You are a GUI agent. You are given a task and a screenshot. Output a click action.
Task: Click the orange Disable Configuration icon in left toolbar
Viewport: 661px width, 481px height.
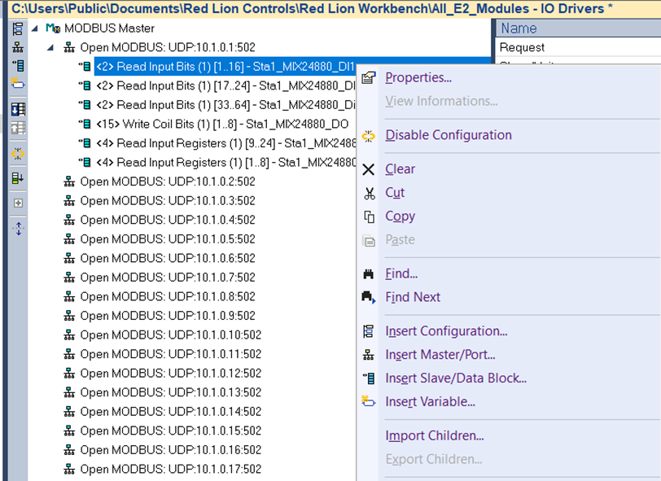(x=18, y=154)
